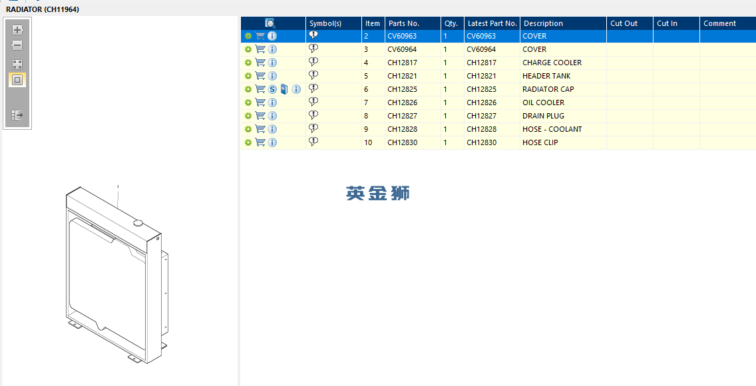Viewport: 756px width, 386px height.
Task: Click the gear icon for CH12817
Action: click(x=248, y=63)
